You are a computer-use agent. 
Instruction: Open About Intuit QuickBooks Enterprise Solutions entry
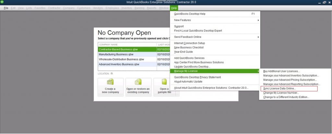pyautogui.click(x=215, y=88)
